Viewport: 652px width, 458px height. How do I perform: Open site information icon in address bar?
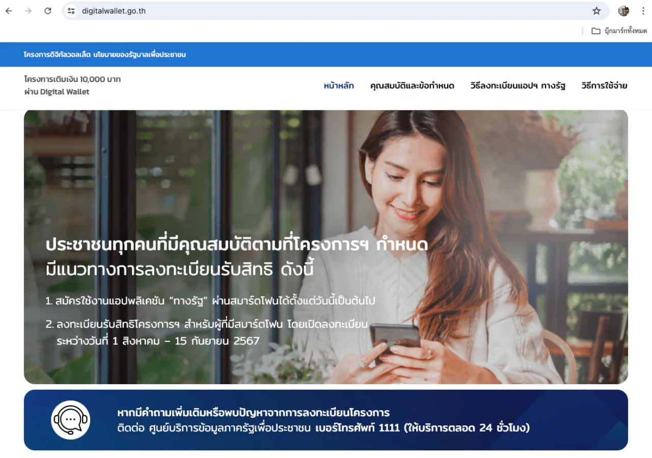click(71, 11)
